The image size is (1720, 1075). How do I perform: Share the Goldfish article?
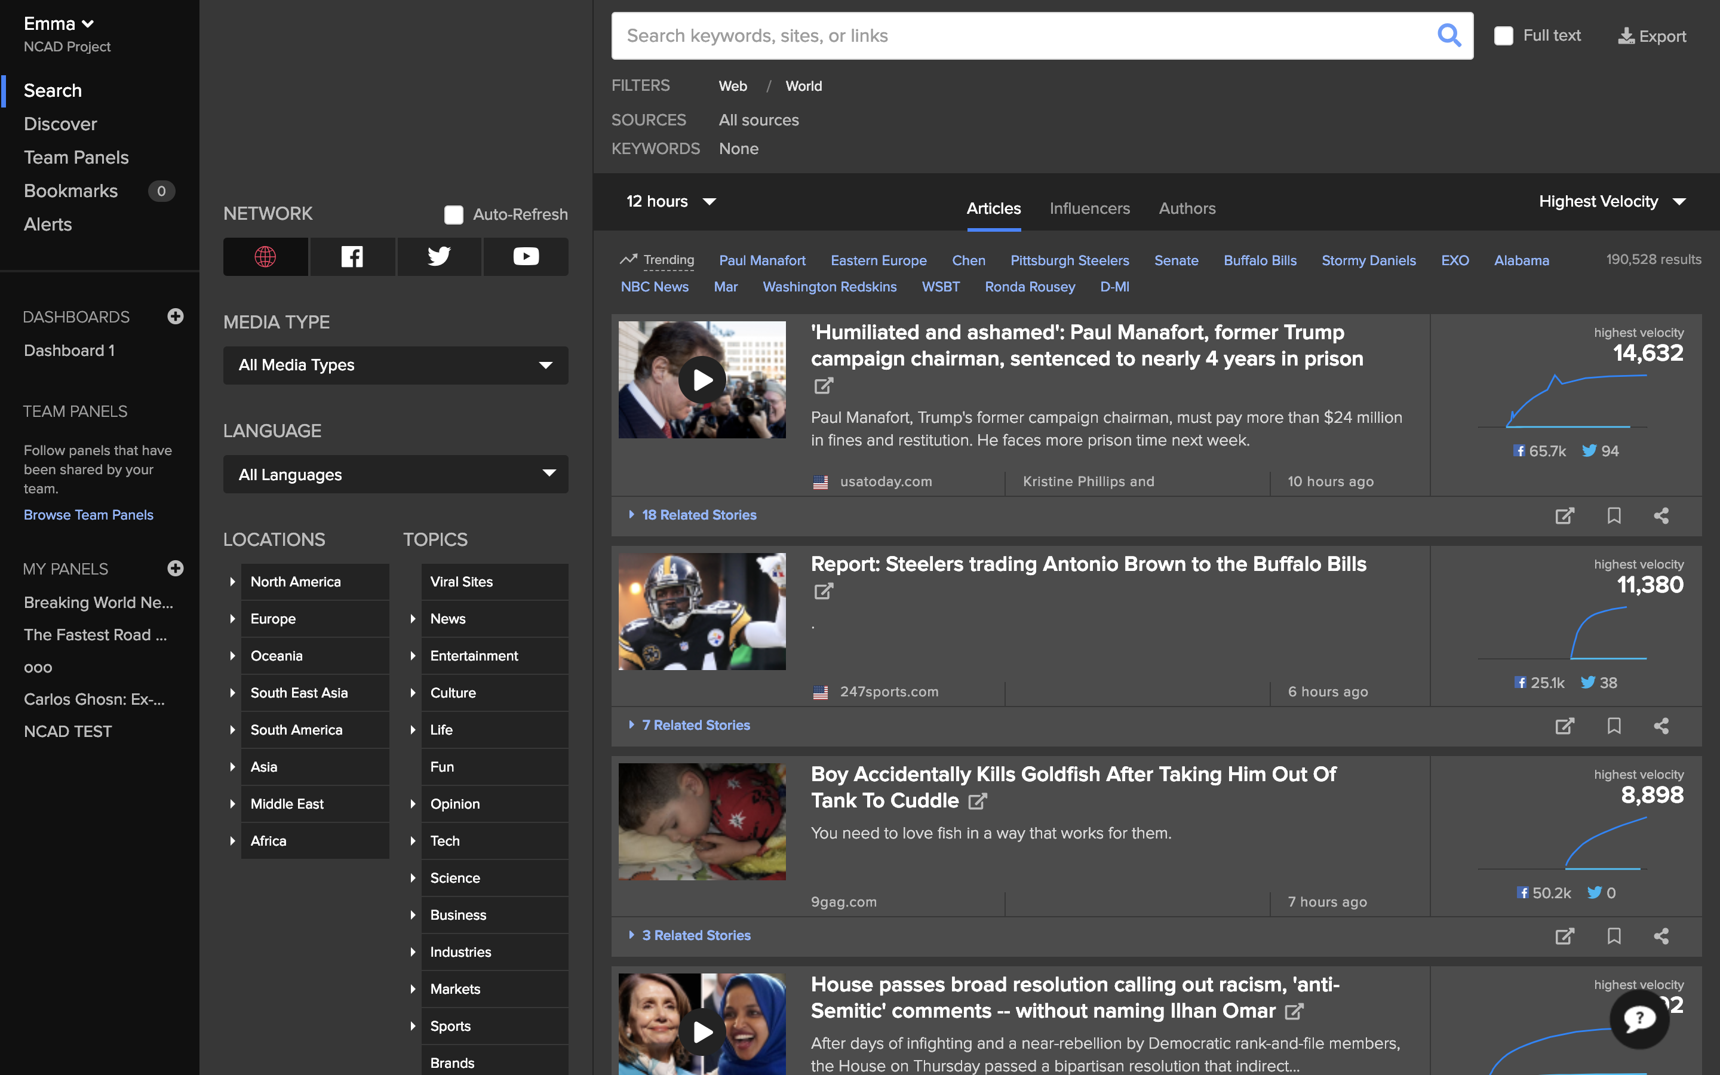point(1661,936)
